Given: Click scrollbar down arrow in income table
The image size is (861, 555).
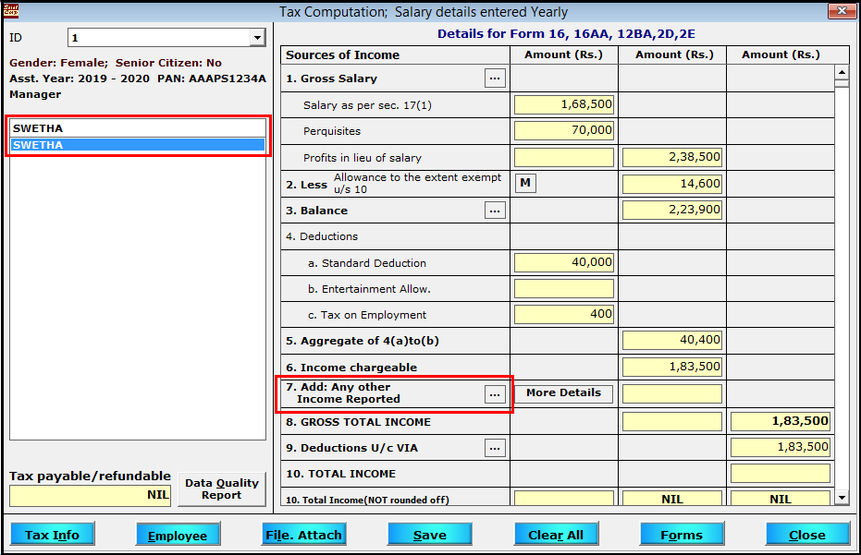Looking at the screenshot, I should pyautogui.click(x=842, y=498).
